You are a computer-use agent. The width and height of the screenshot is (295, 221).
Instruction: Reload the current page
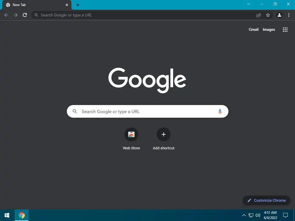coord(25,15)
